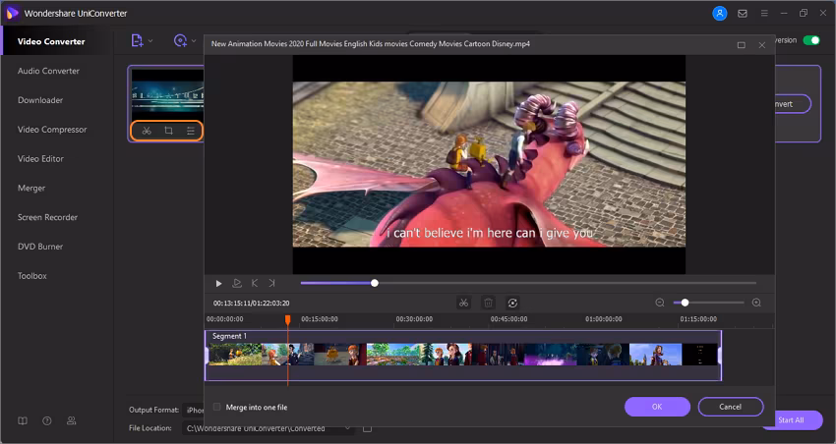Open the user account profile icon
The image size is (836, 444).
720,14
